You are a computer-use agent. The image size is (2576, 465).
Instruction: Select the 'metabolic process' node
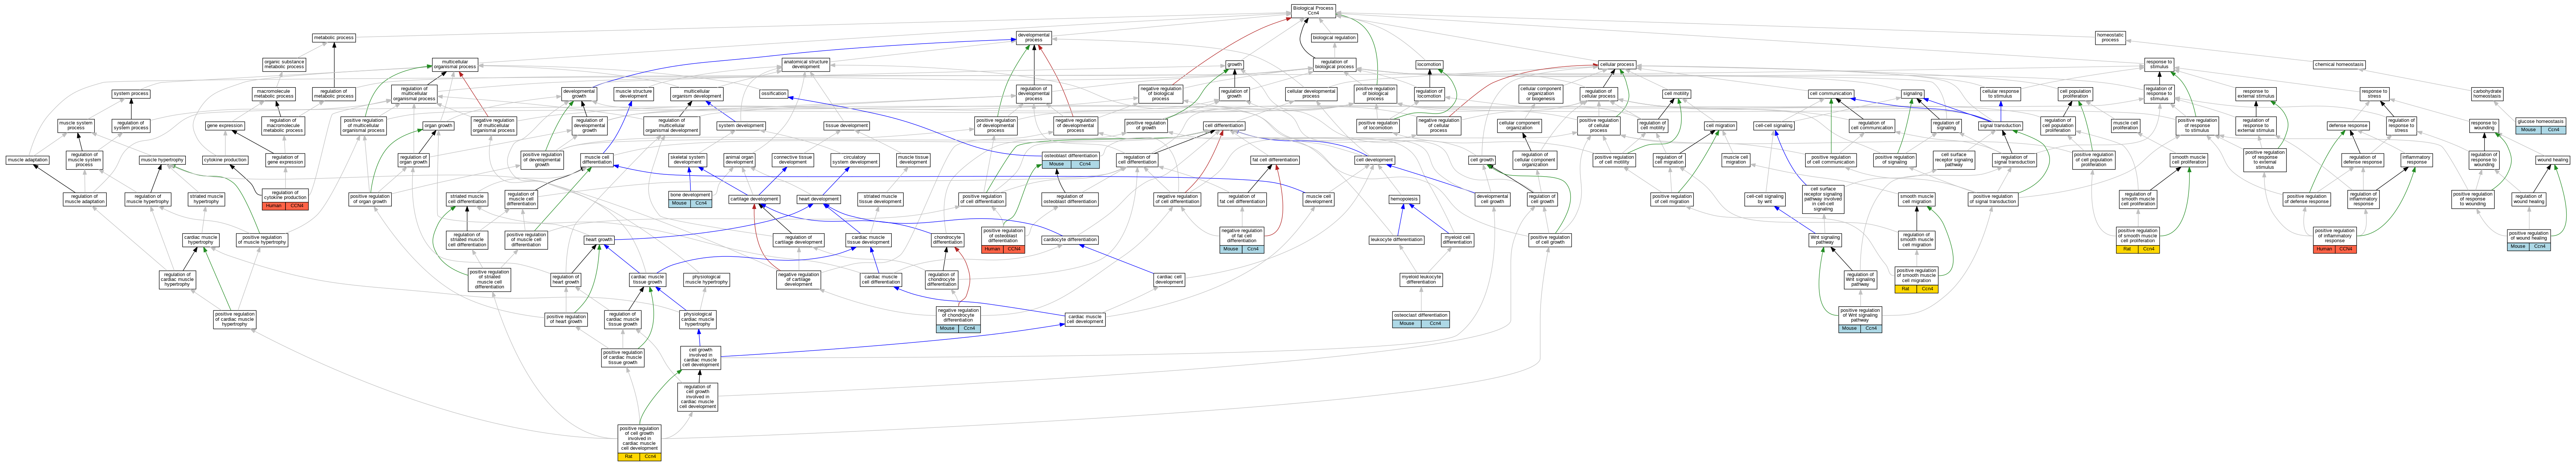334,38
